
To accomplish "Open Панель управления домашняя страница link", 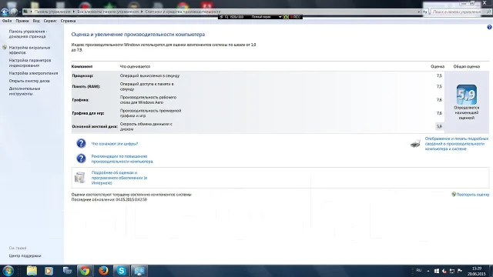I will pyautogui.click(x=28, y=34).
